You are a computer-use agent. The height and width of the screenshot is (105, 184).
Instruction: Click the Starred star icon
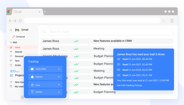[x=11, y=51]
